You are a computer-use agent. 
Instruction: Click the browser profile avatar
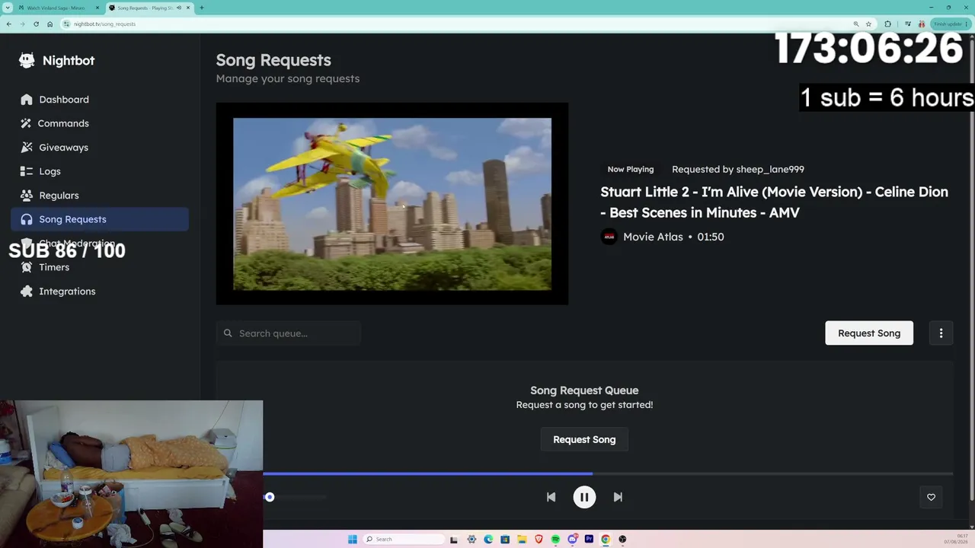pyautogui.click(x=922, y=24)
